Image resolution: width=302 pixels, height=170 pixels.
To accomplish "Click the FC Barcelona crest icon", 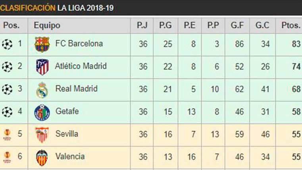I will pyautogui.click(x=42, y=44).
